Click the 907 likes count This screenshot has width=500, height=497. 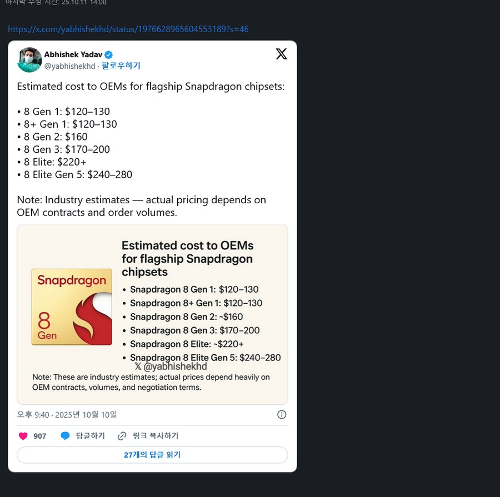pyautogui.click(x=40, y=436)
